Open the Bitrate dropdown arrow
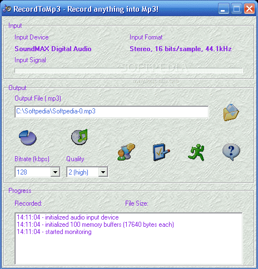The height and width of the screenshot is (269, 258). pyautogui.click(x=55, y=172)
